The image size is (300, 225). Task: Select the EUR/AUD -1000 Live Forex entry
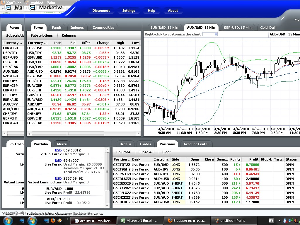[x=66, y=190]
